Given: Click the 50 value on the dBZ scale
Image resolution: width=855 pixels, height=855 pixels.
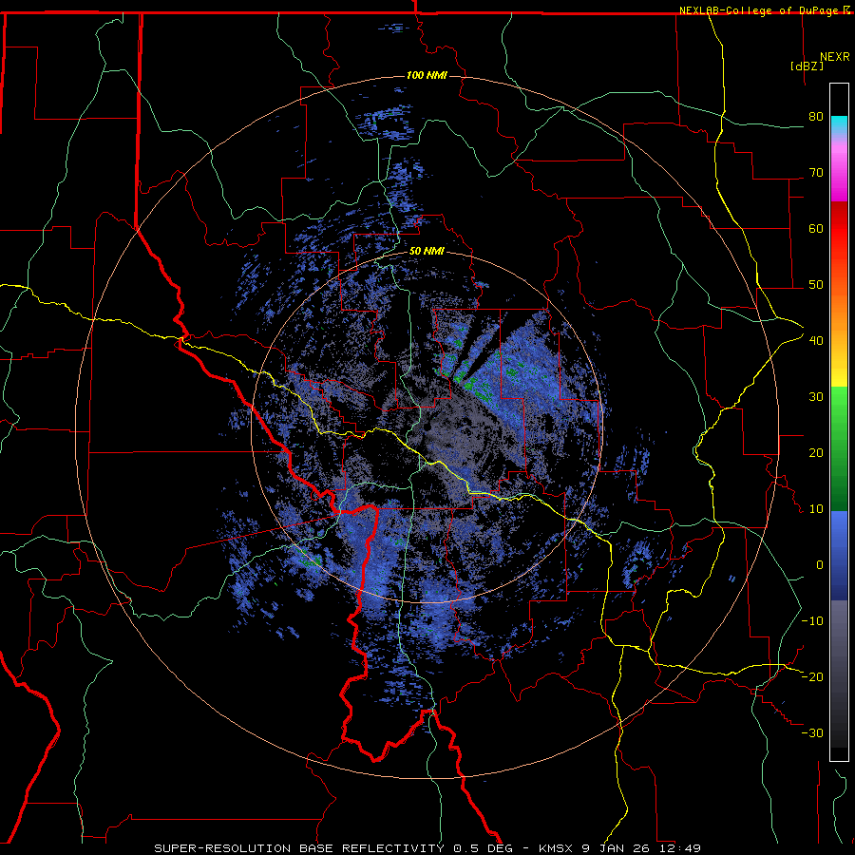Looking at the screenshot, I should tap(816, 285).
